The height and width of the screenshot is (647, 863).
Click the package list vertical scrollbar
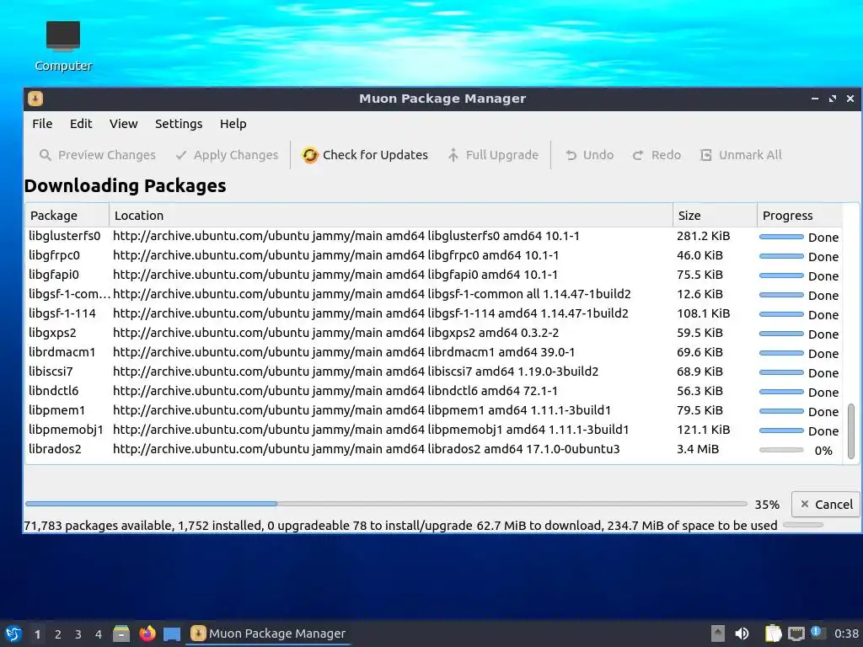pyautogui.click(x=851, y=431)
